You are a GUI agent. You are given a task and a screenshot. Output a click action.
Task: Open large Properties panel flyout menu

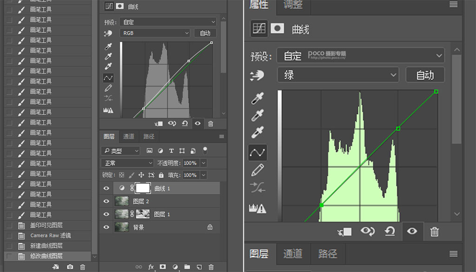[x=454, y=4]
